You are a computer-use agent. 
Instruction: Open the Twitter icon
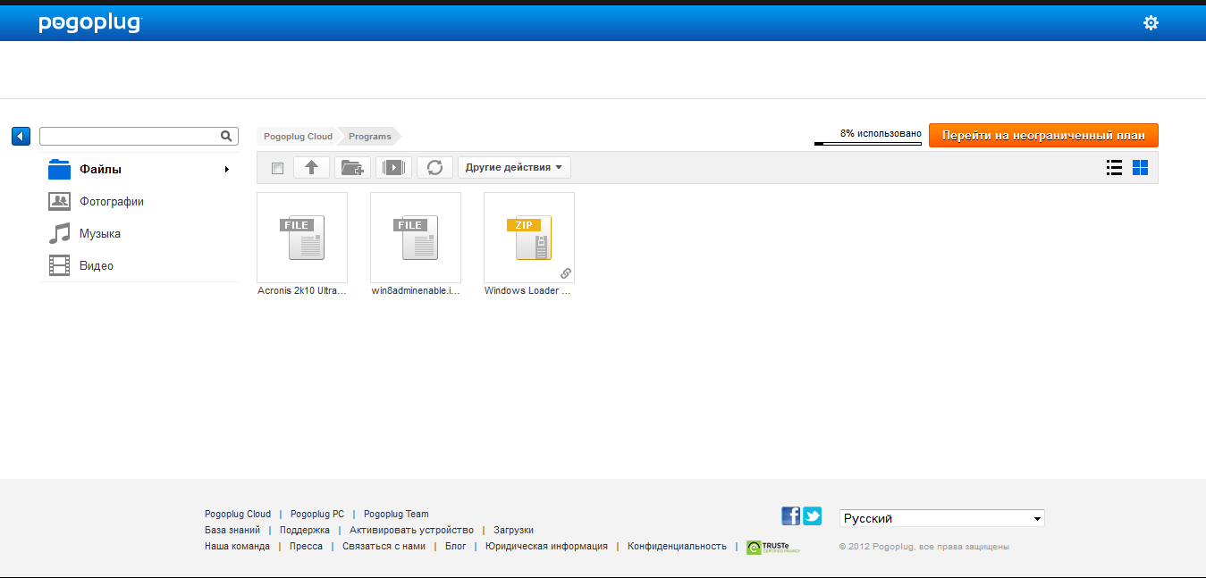coord(812,515)
